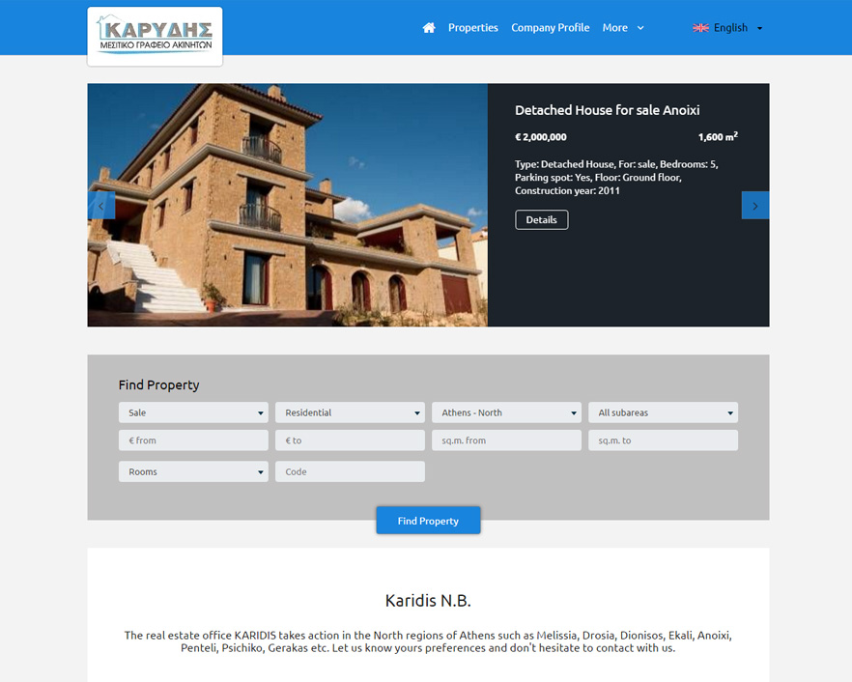This screenshot has width=852, height=682.
Task: Open the Residential category dropdown
Action: coord(350,412)
